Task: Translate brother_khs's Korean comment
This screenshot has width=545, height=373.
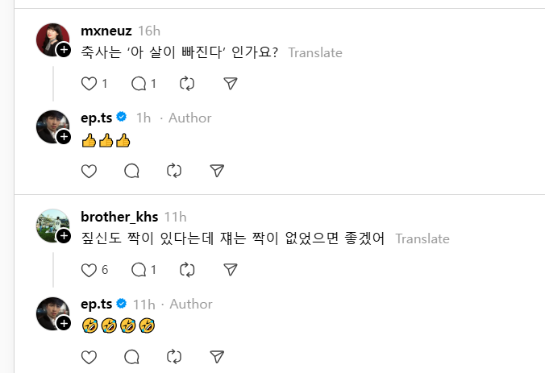Action: click(x=422, y=238)
